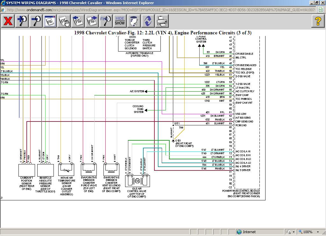The image size is (326, 236).
Task: Go to the next figure
Action: 92,21
